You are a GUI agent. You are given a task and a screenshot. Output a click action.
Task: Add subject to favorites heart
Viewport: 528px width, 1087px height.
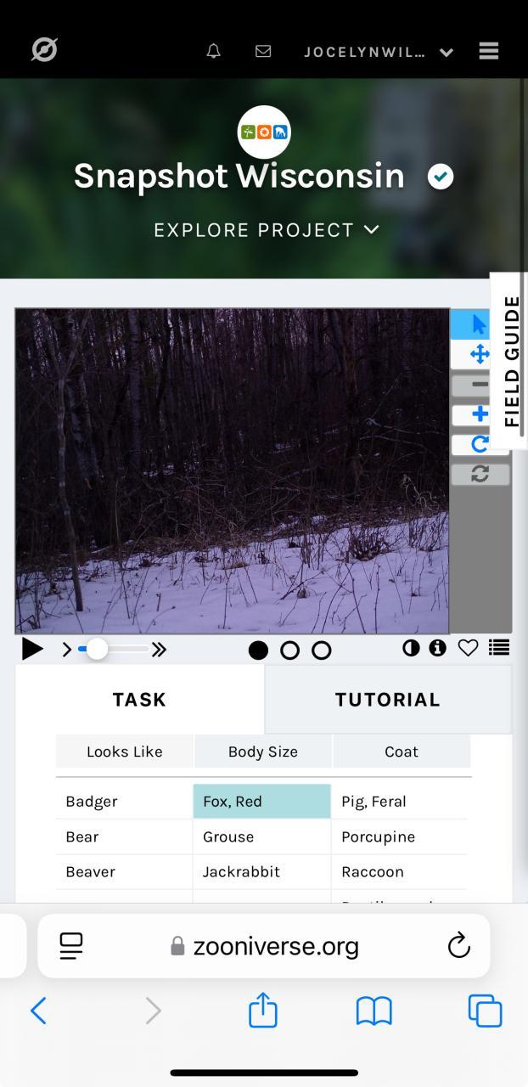coord(468,648)
